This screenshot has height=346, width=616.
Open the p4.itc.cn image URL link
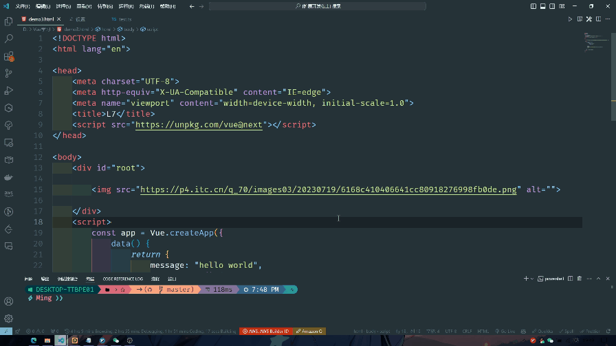(x=329, y=189)
